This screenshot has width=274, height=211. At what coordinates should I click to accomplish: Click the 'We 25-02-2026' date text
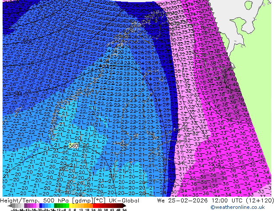coord(183,201)
